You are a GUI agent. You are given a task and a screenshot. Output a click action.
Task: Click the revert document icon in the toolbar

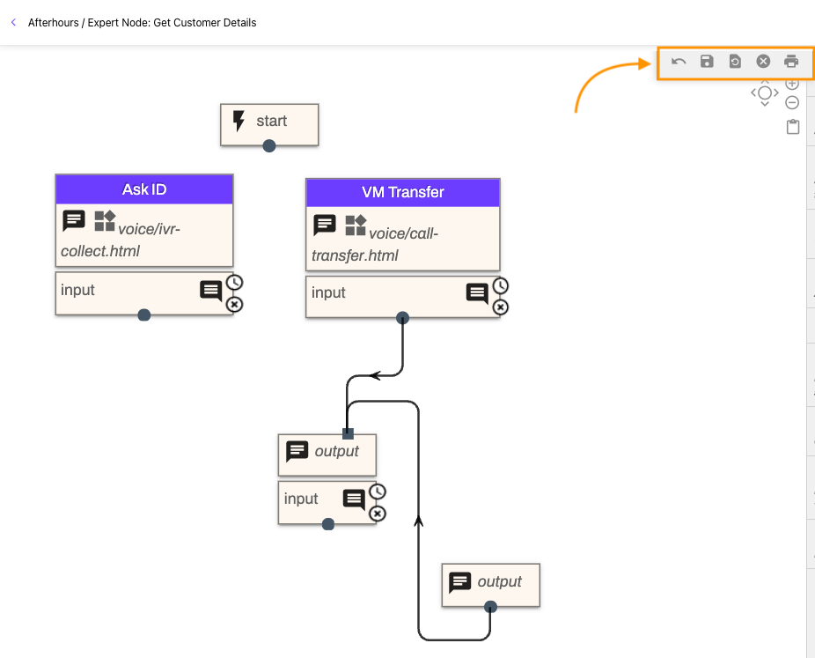point(735,62)
